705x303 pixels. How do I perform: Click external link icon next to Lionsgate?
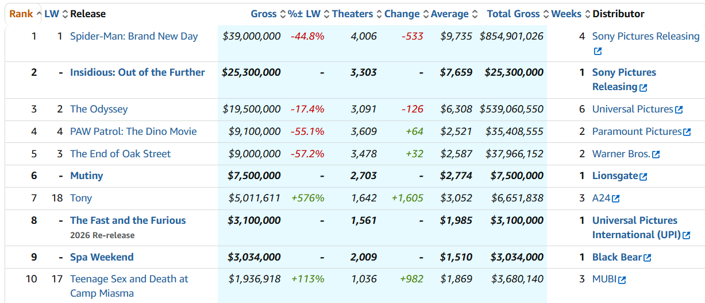[643, 176]
